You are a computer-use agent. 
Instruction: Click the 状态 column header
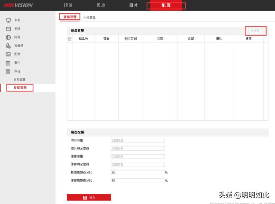pyautogui.click(x=160, y=39)
